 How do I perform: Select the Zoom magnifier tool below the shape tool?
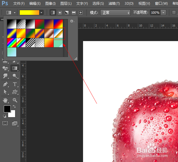pos(15,100)
